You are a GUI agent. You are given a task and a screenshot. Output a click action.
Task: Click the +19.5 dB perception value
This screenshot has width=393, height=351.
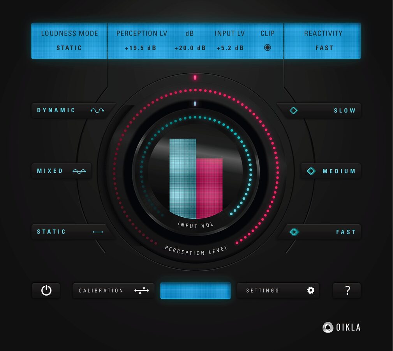[141, 48]
